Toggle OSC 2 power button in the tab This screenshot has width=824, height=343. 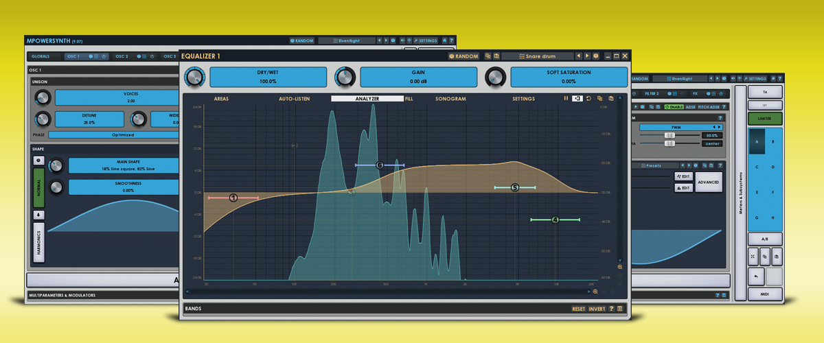[x=152, y=56]
